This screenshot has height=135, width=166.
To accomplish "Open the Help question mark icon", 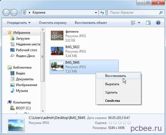I will coord(158,23).
